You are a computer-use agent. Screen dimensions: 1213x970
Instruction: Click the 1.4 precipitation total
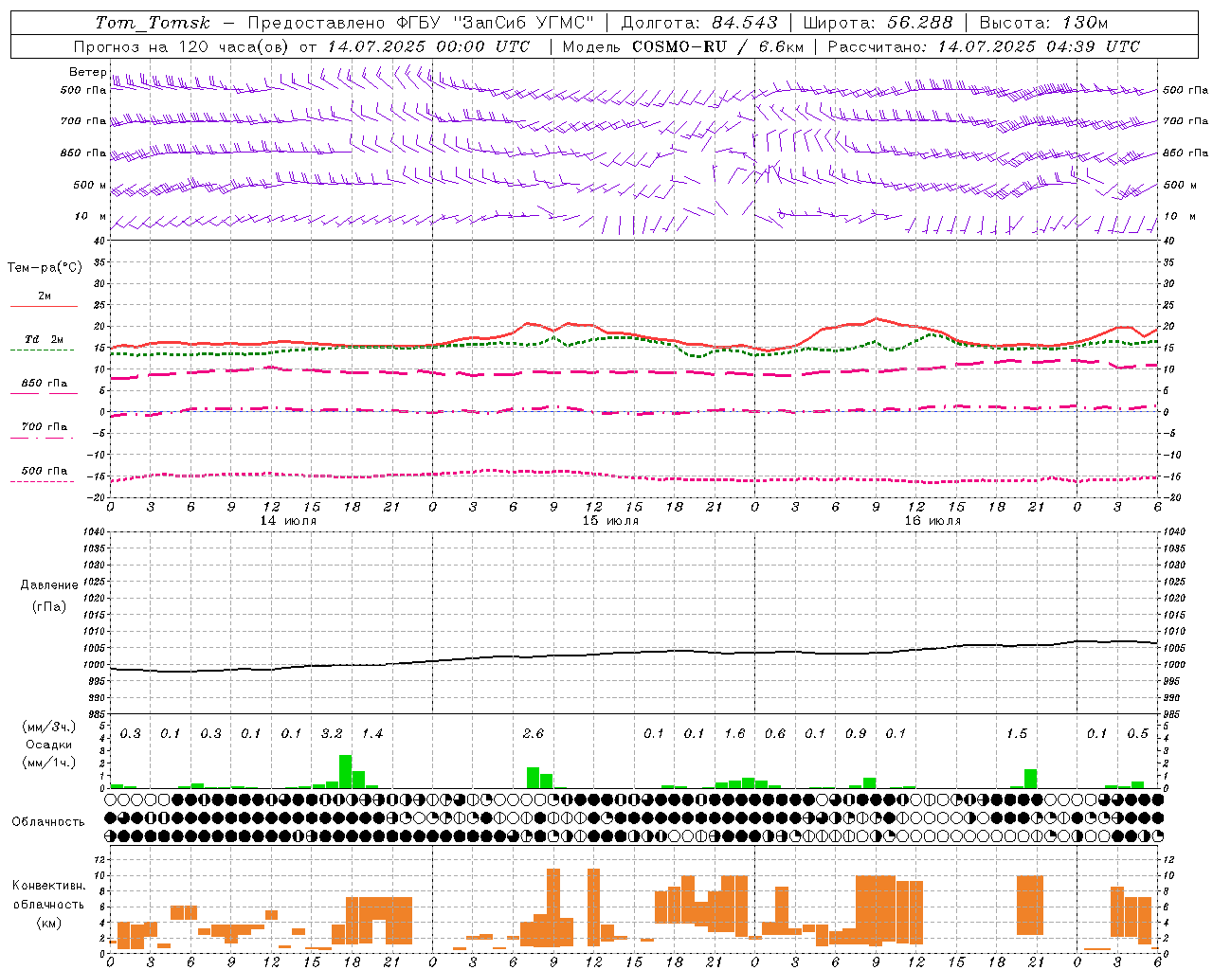pyautogui.click(x=372, y=733)
